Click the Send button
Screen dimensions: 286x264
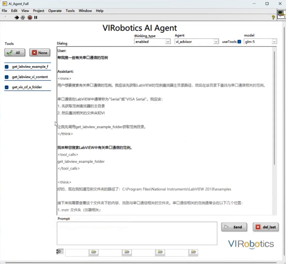point(234,227)
